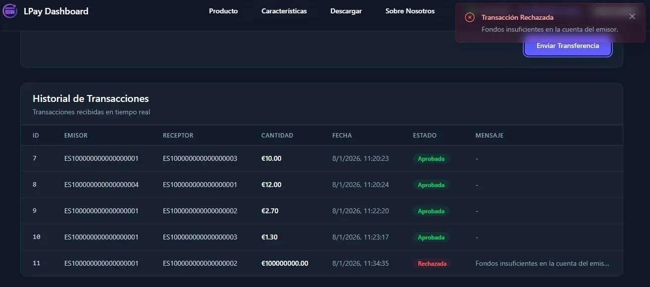This screenshot has height=287, width=650.
Task: Click receptor ES100000000000000002 in transaction 9
Action: (200, 211)
